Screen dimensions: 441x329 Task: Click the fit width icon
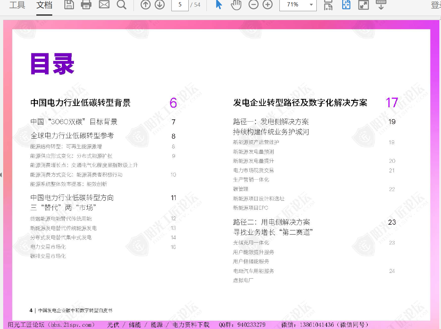tap(328, 5)
